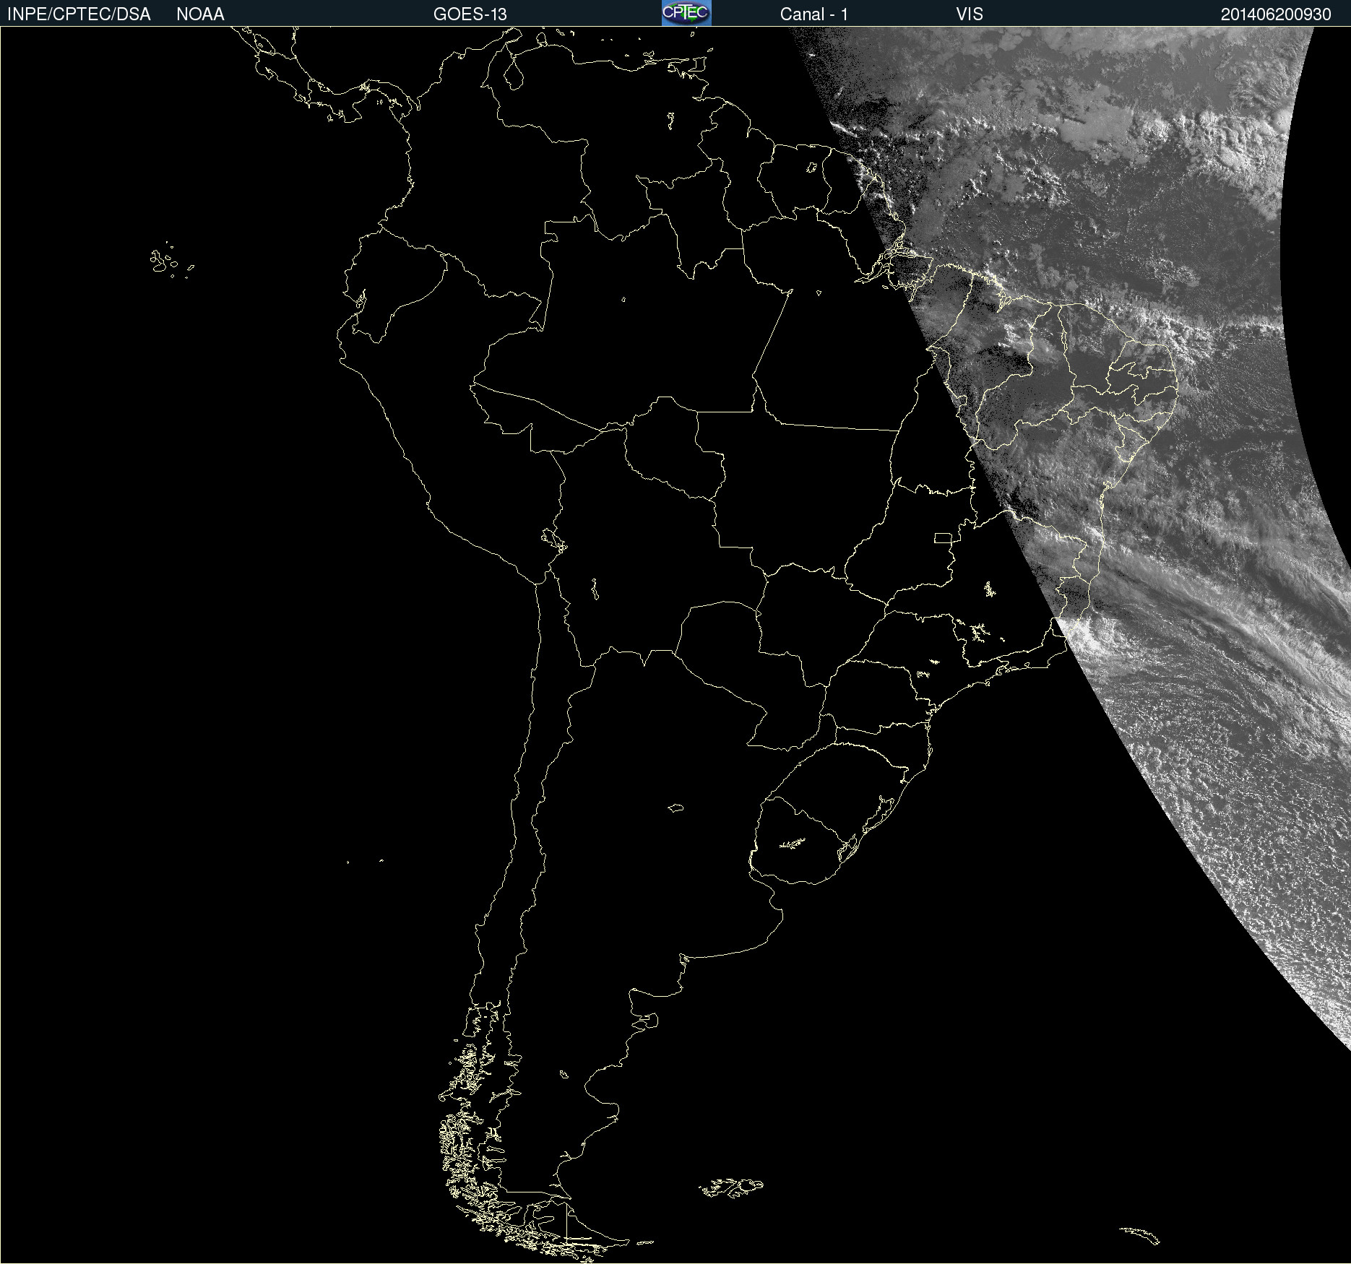Viewport: 1351px width, 1264px height.
Task: Click the CPTEC logo in header
Action: [686, 13]
